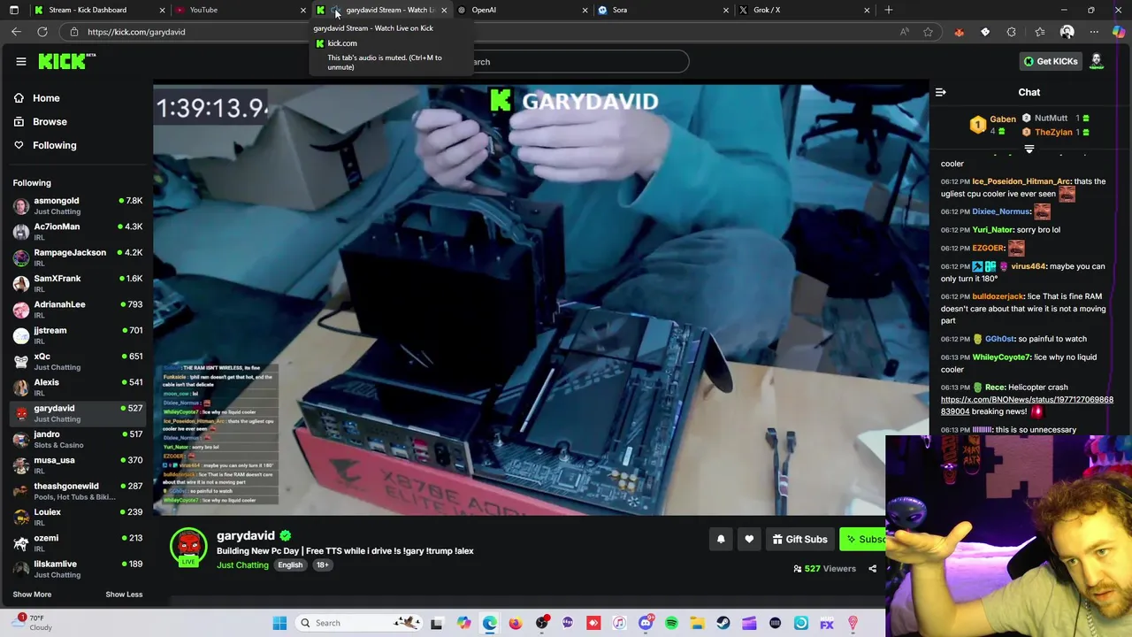This screenshot has width=1132, height=637.
Task: Select jandro channel in sidebar
Action: coord(78,439)
